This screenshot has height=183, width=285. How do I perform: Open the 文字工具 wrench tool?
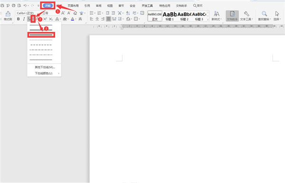pos(247,16)
